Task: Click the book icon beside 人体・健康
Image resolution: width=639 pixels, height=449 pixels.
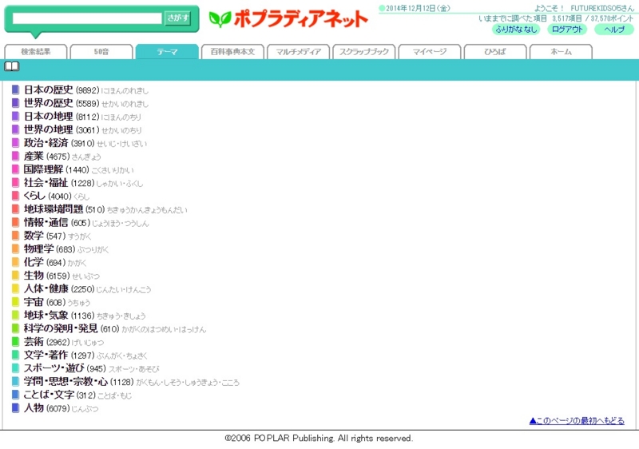Action: pyautogui.click(x=15, y=289)
